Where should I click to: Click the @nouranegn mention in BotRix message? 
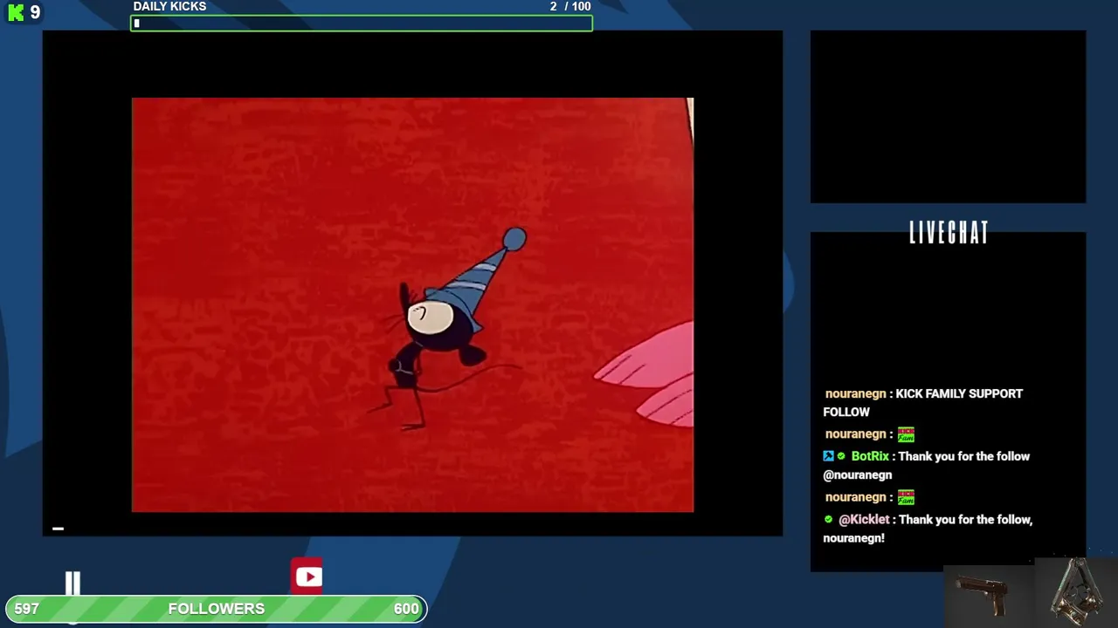858,475
